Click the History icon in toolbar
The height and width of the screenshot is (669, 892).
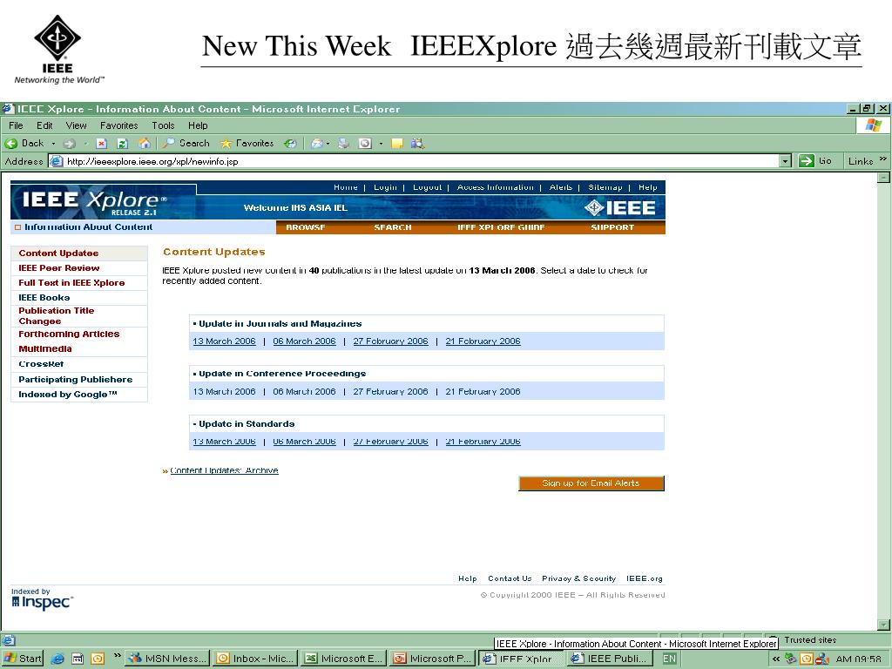click(x=290, y=144)
